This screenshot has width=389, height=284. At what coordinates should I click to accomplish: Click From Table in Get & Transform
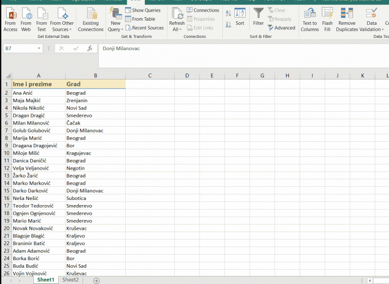[x=140, y=19]
